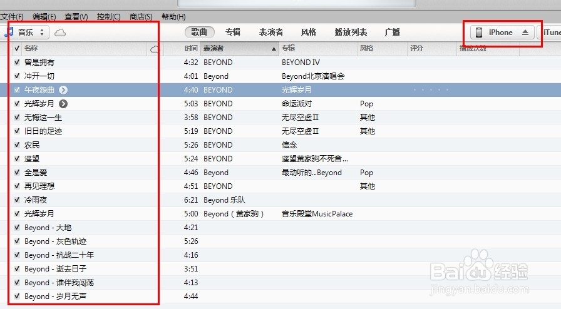Click the iPhone device icon
561x309 pixels.
point(479,33)
